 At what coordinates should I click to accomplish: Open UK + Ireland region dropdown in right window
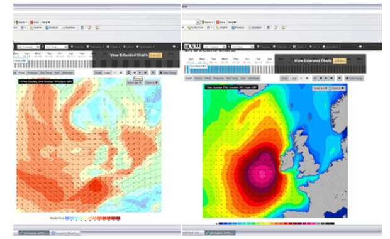[x=215, y=47]
